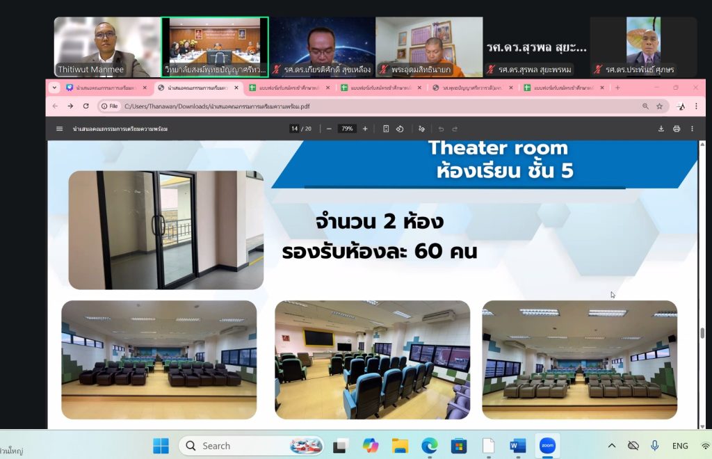Open PDF viewer more actions menu

692,129
